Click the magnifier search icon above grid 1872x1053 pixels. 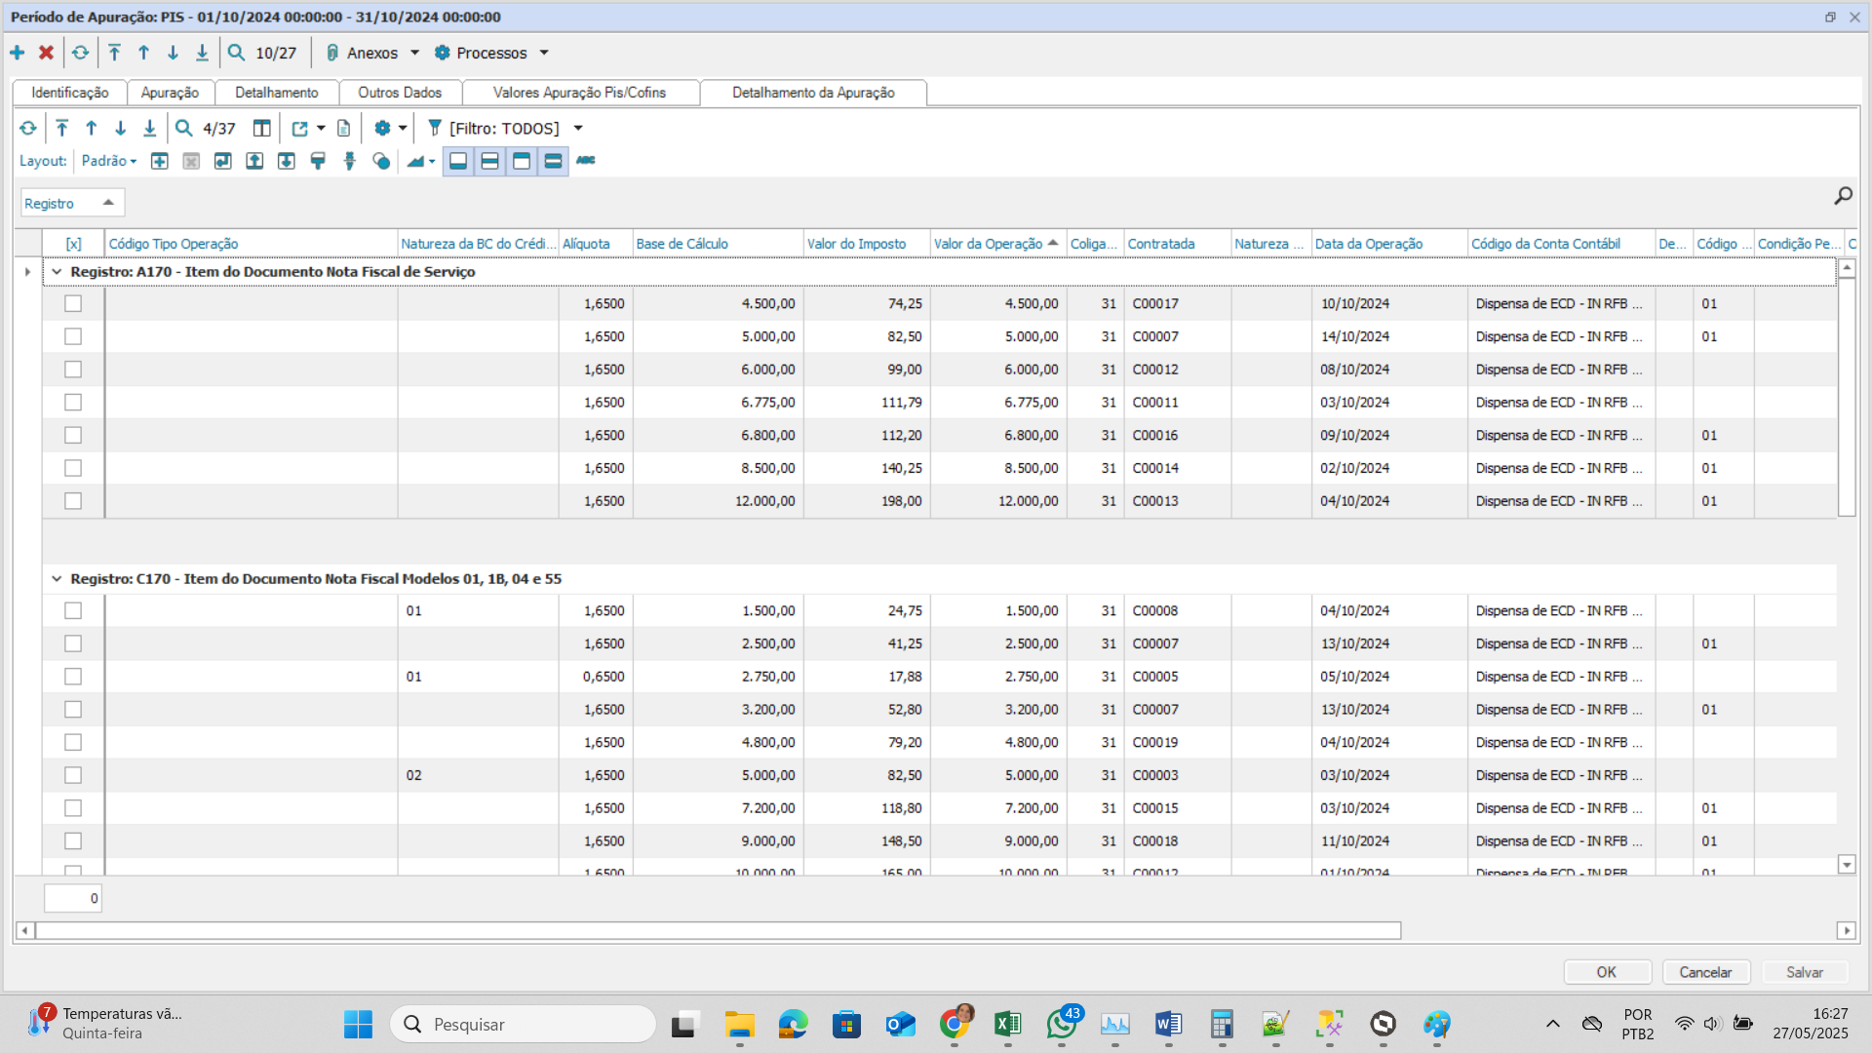(1843, 196)
